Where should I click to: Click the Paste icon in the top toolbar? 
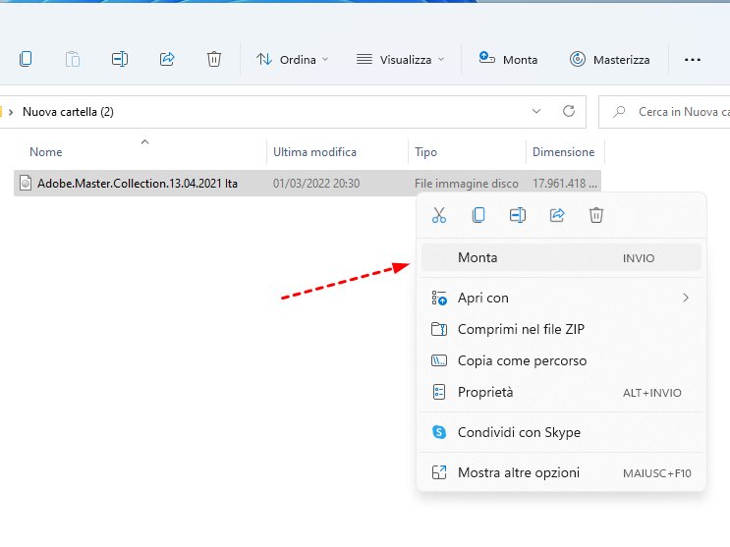(73, 59)
